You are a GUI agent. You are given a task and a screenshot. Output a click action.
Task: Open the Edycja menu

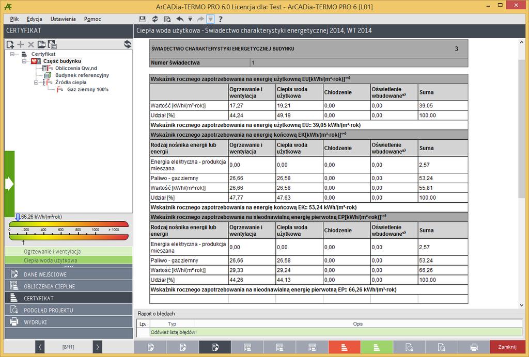point(35,19)
